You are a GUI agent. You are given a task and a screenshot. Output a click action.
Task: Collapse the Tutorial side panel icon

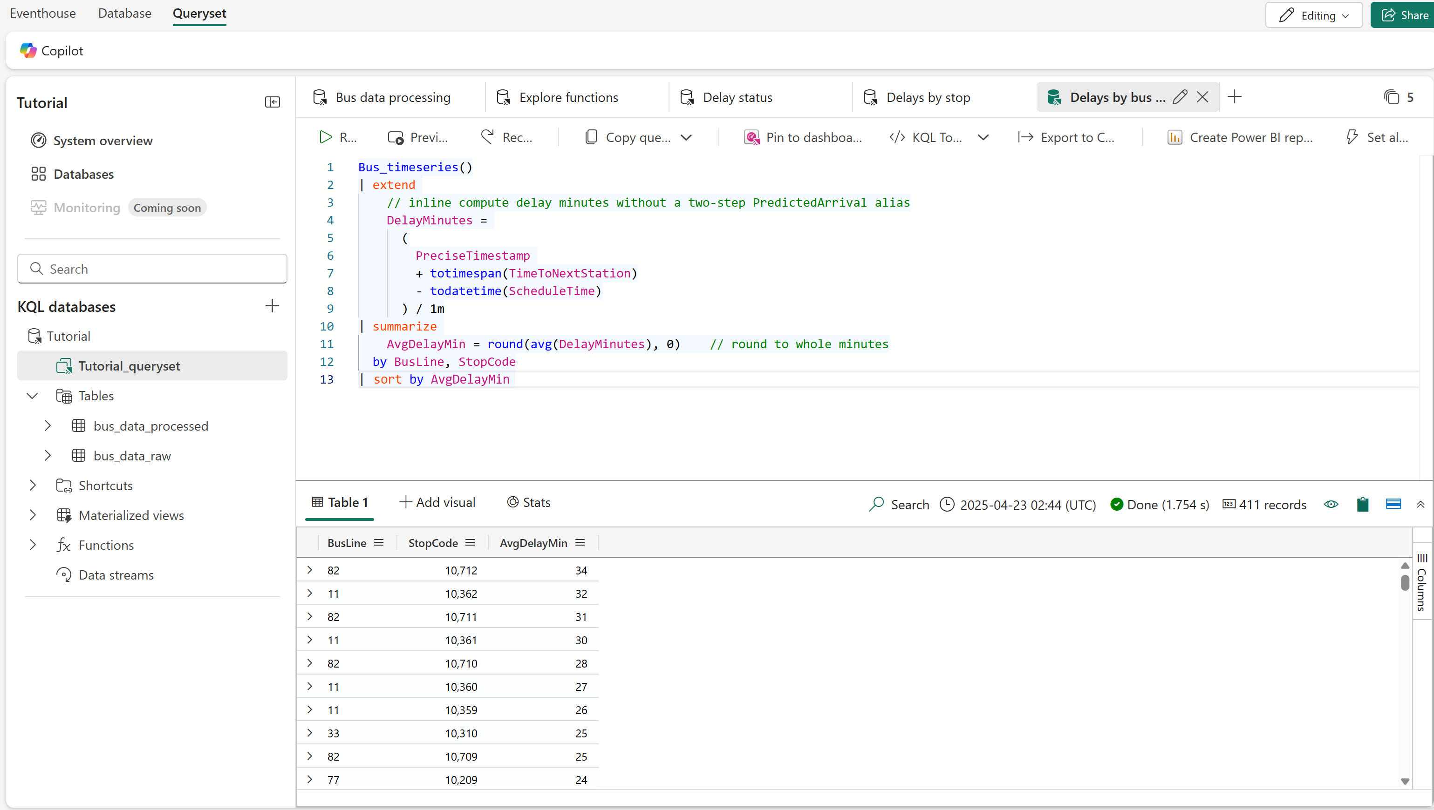pos(272,102)
